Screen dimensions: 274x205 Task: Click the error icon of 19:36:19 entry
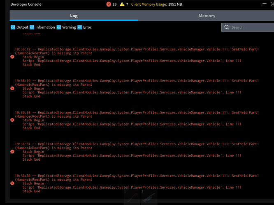pos(12,88)
